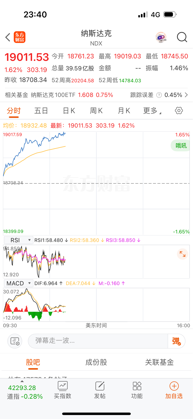Switch to the 日K tab
The height and width of the screenshot is (419, 193).
coord(69,111)
